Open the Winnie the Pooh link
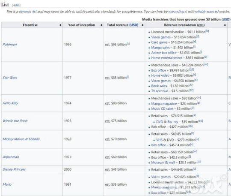The height and width of the screenshot is (196, 231). click(x=15, y=121)
